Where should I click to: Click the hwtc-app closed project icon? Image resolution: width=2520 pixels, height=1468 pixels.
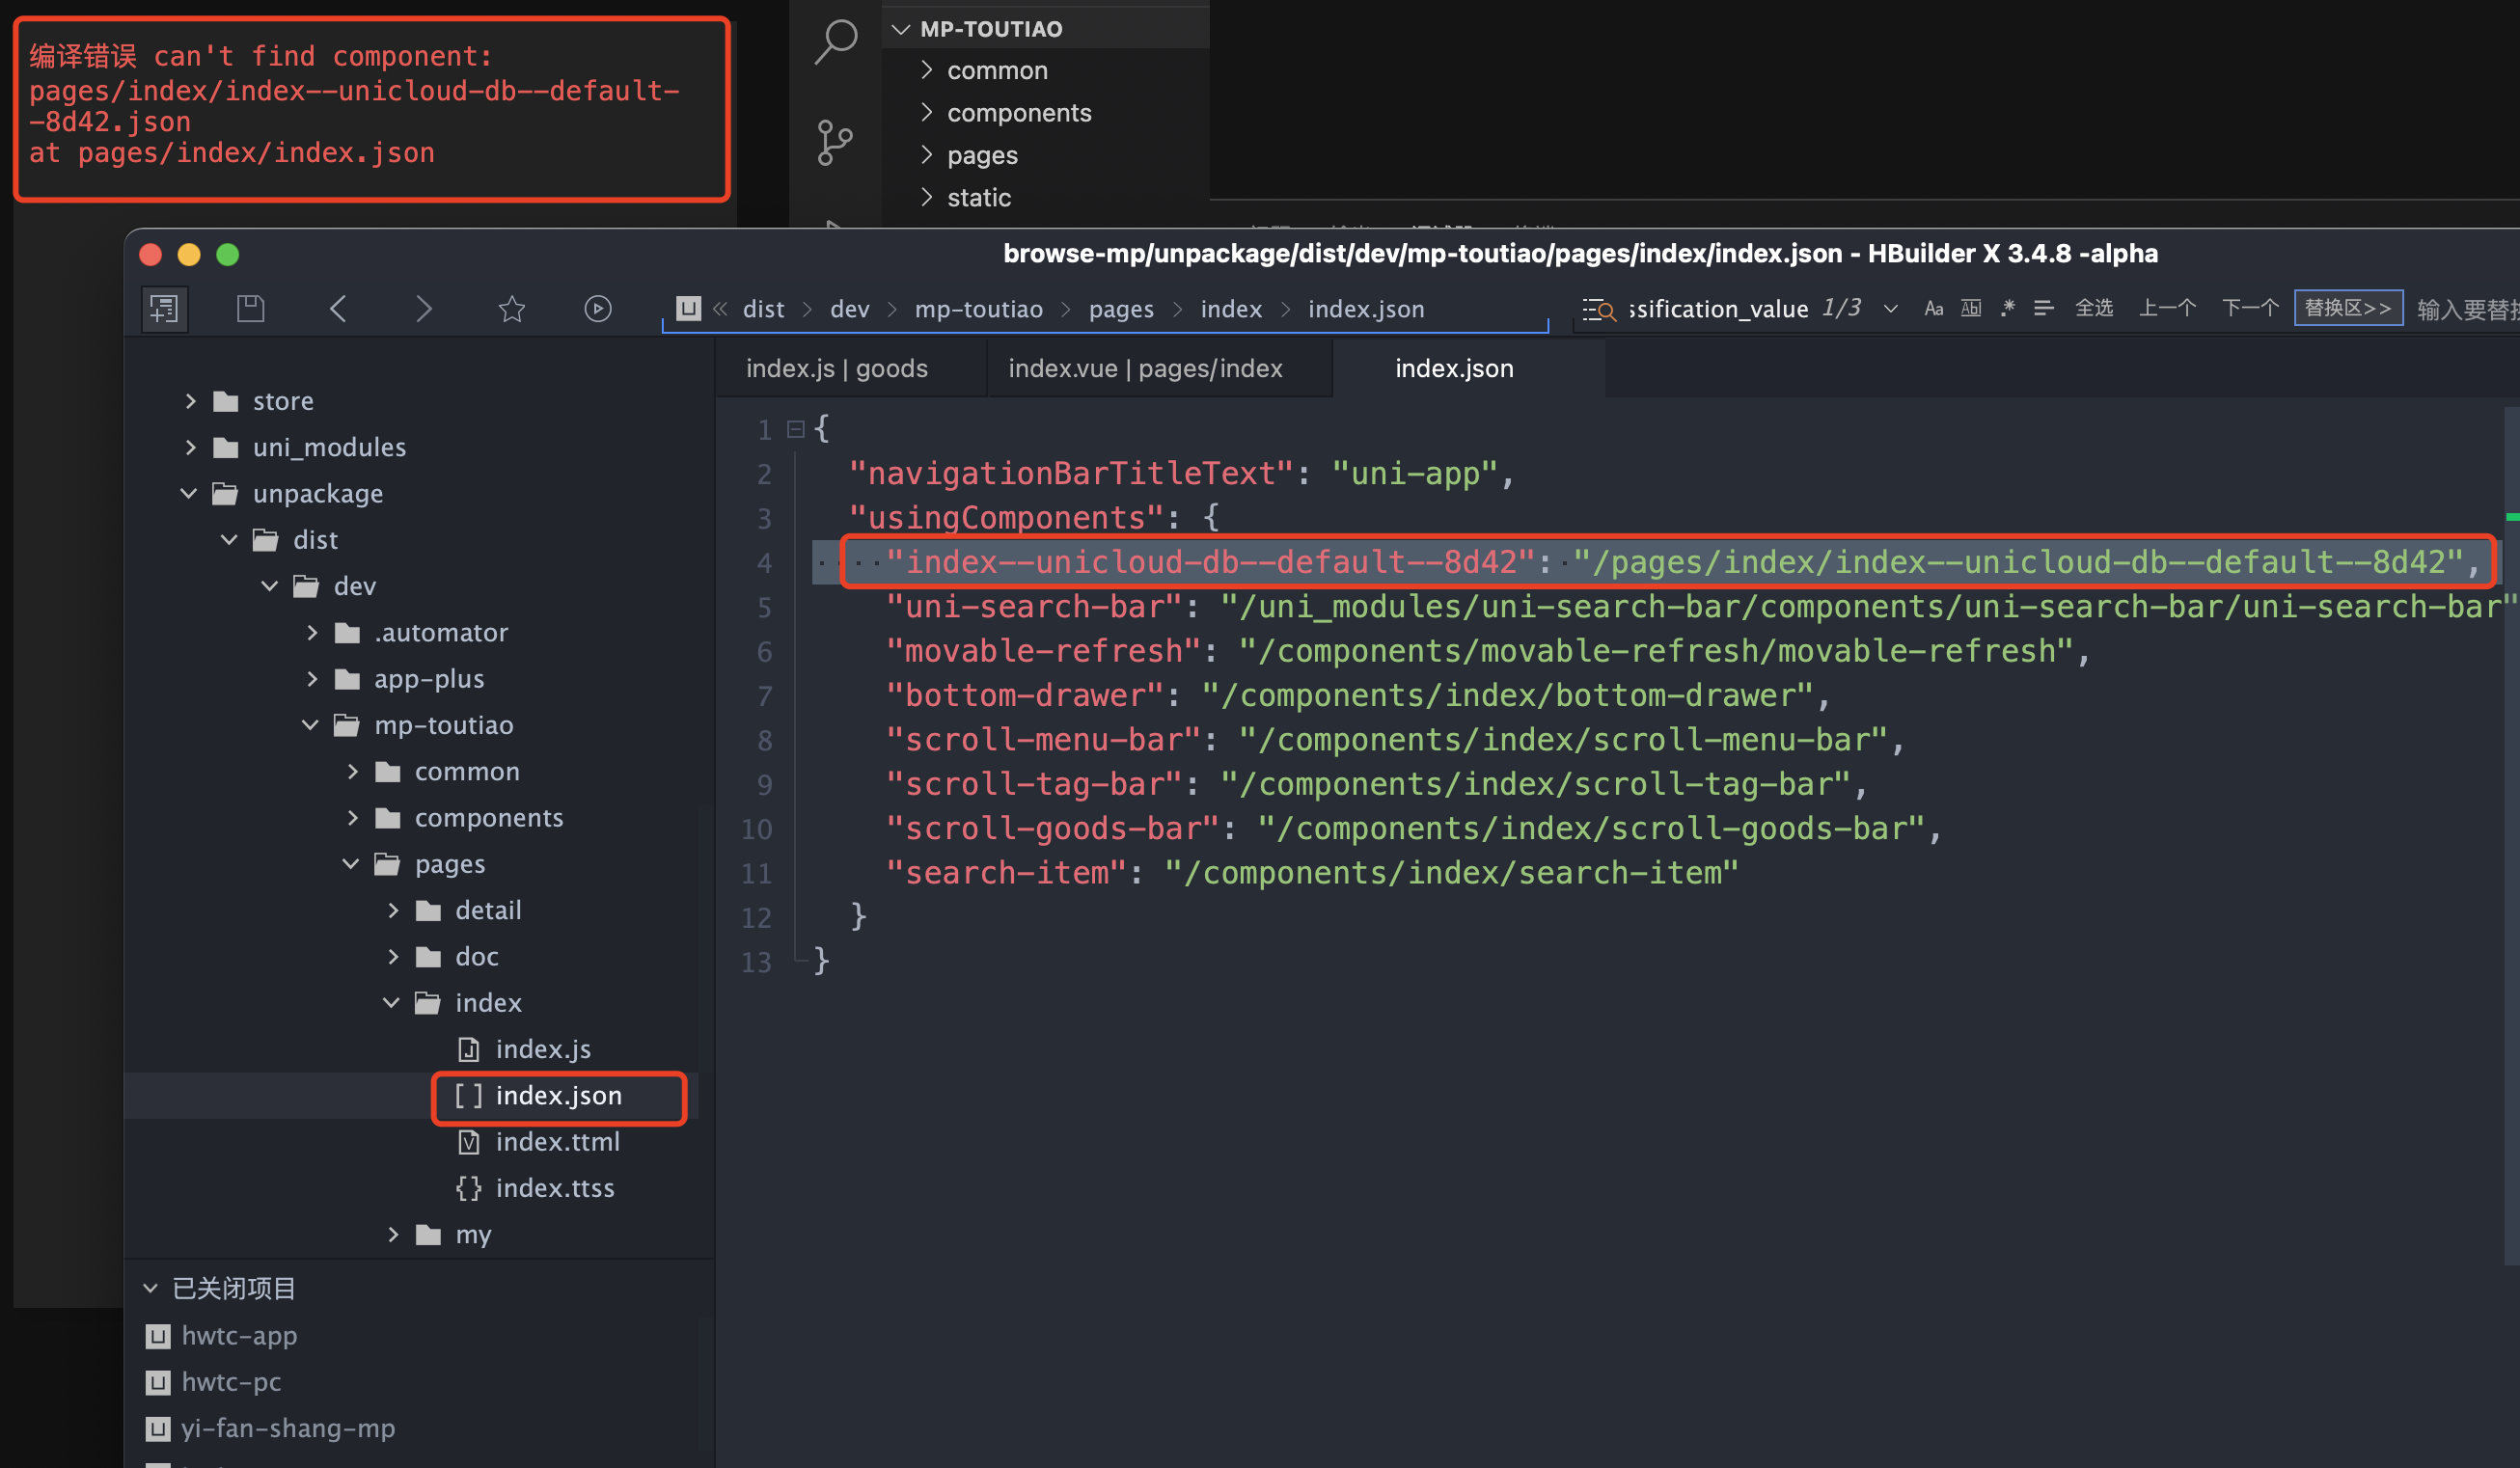pyautogui.click(x=158, y=1336)
